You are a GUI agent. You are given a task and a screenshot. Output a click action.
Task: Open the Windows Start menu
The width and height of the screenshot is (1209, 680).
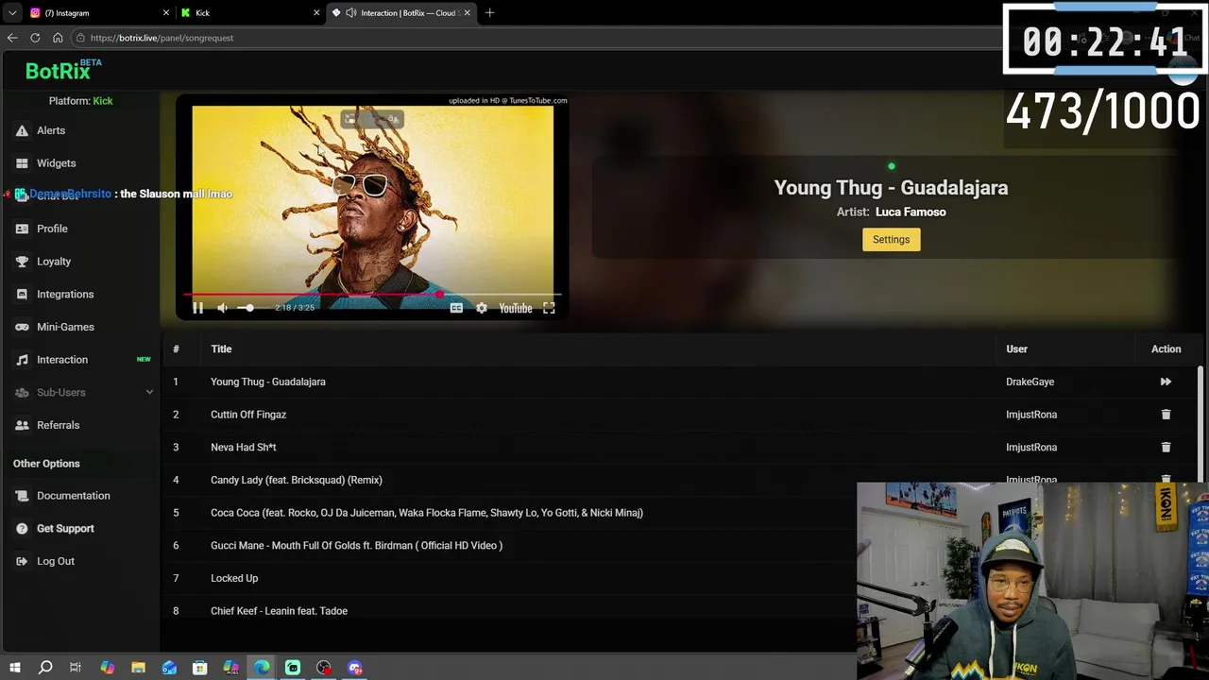(x=14, y=668)
